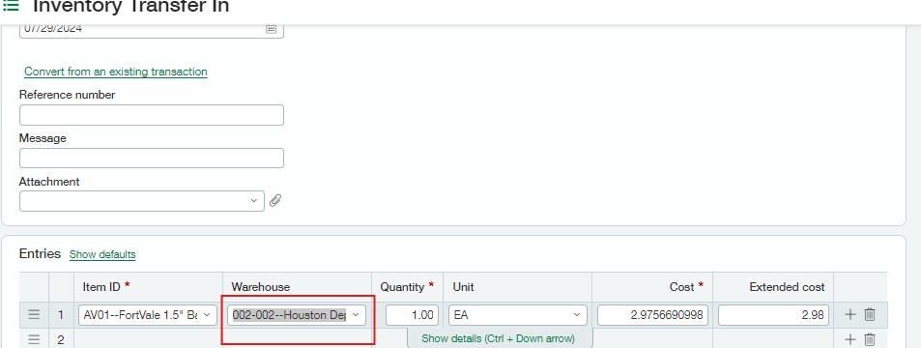Delete entry row 1 with trash icon
The image size is (921, 348).
coord(870,314)
